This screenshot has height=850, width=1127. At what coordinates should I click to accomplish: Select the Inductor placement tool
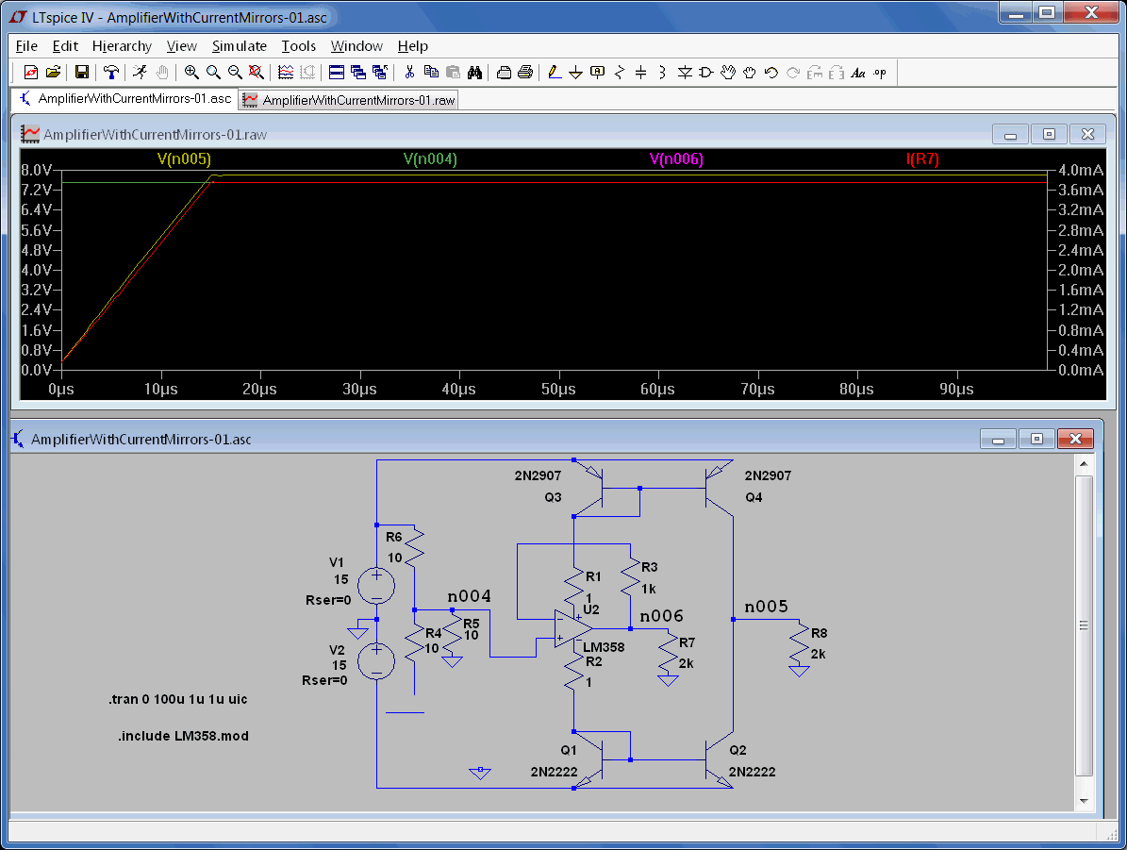click(x=663, y=73)
